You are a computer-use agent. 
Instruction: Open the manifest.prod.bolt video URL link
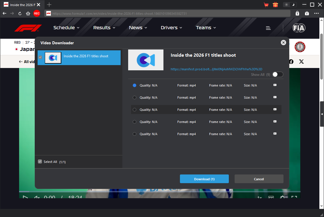(216, 69)
